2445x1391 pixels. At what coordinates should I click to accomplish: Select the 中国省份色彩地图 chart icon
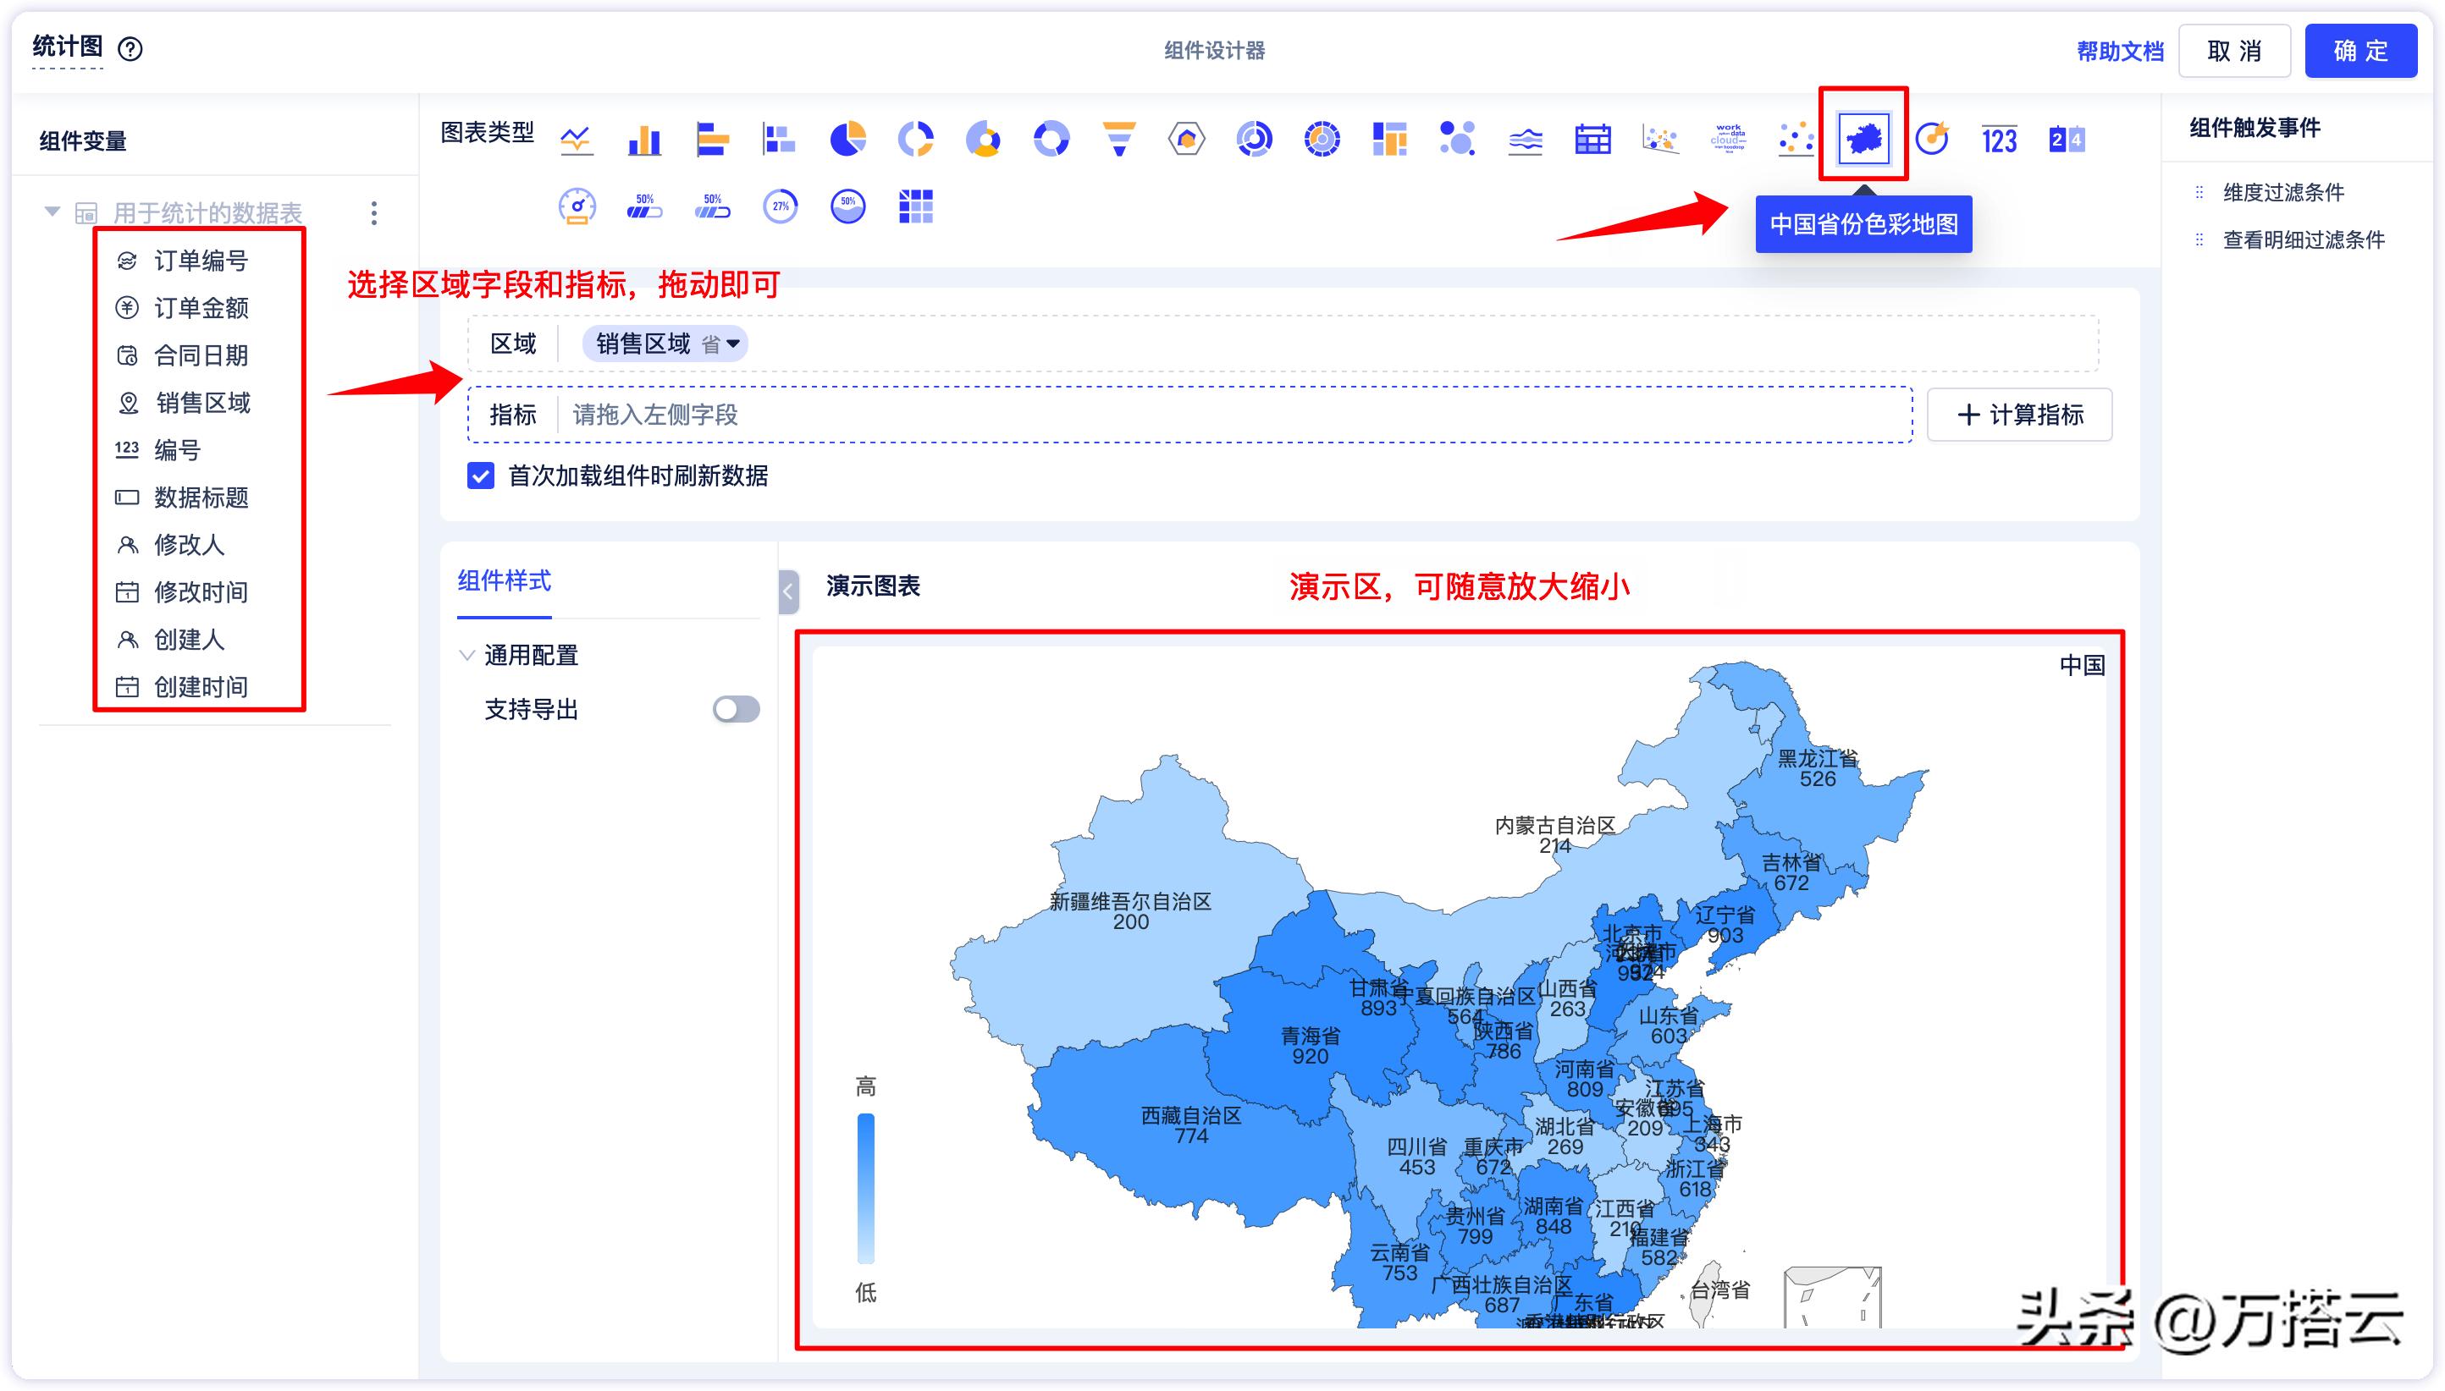(1866, 139)
